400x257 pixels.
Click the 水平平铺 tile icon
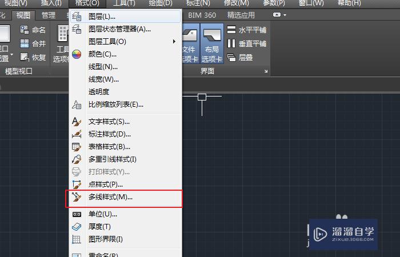231,30
